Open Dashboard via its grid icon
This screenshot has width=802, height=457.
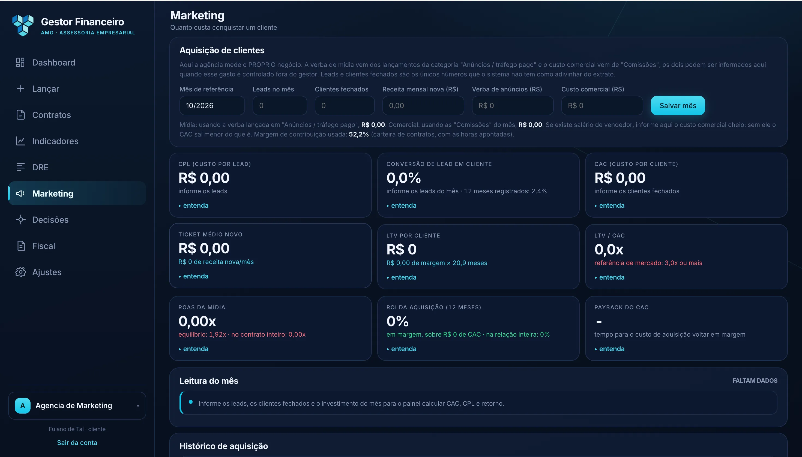pyautogui.click(x=20, y=62)
